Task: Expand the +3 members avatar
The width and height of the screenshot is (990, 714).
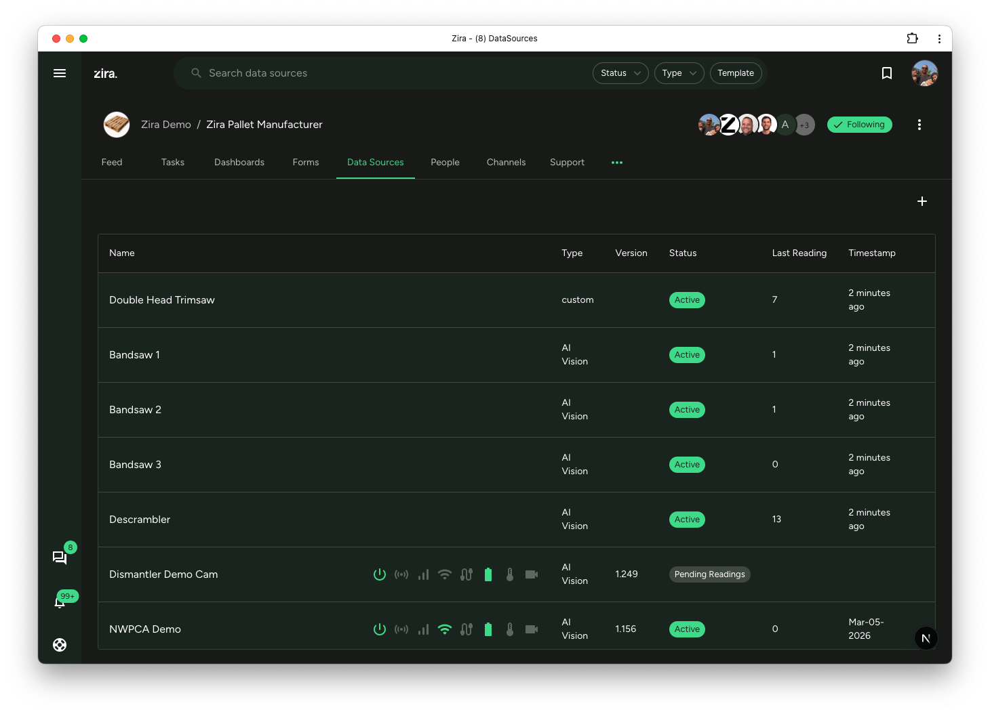Action: [804, 125]
